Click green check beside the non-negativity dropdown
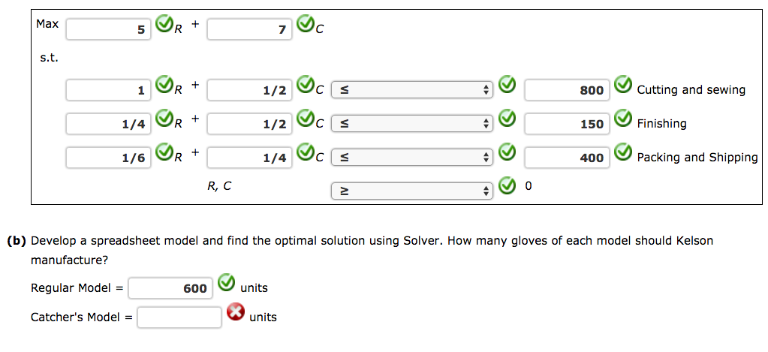 pyautogui.click(x=507, y=185)
